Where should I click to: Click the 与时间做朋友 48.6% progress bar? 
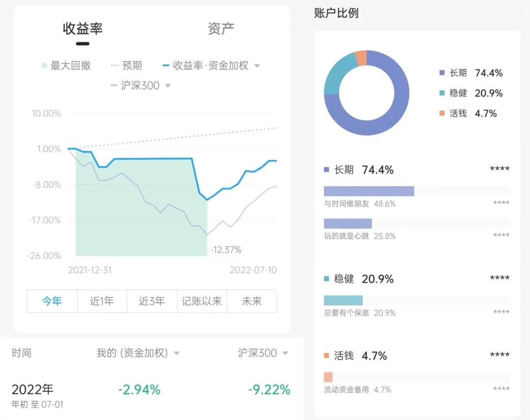(x=417, y=191)
